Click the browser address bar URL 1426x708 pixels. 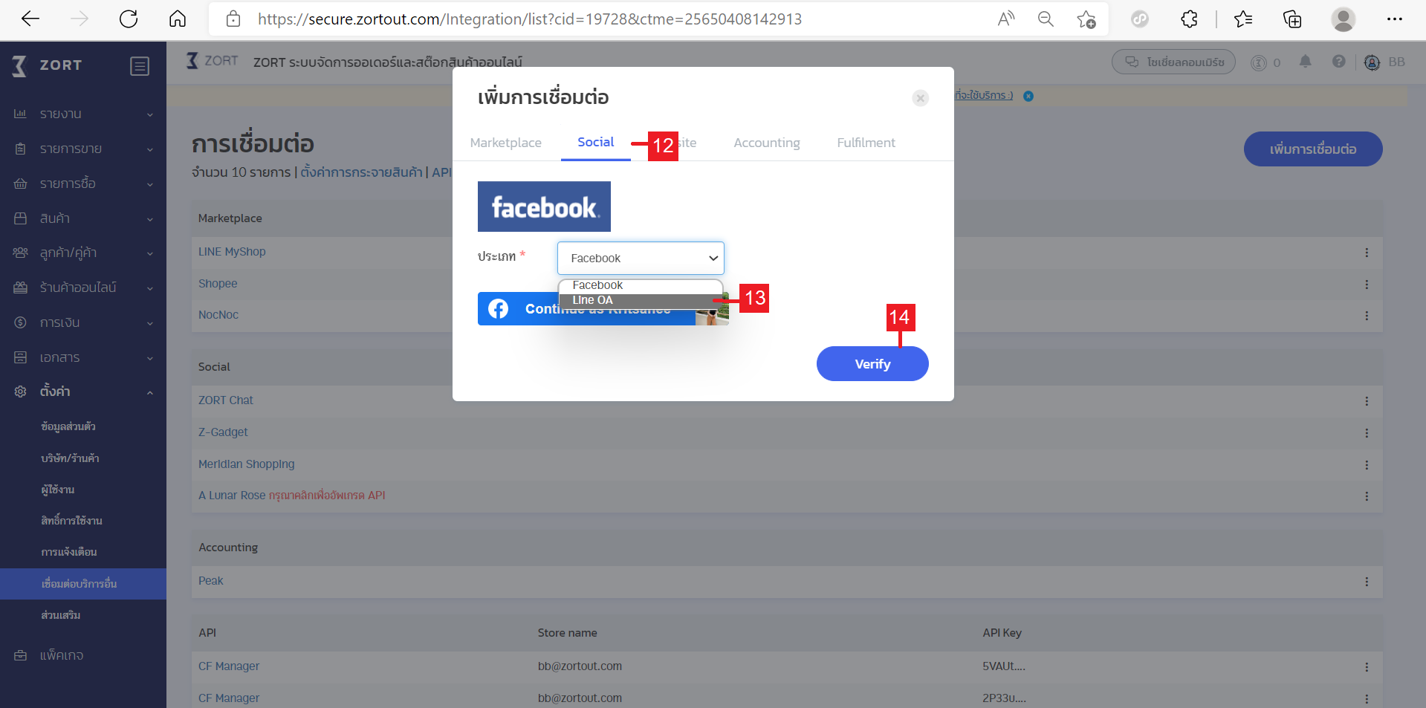pos(530,19)
